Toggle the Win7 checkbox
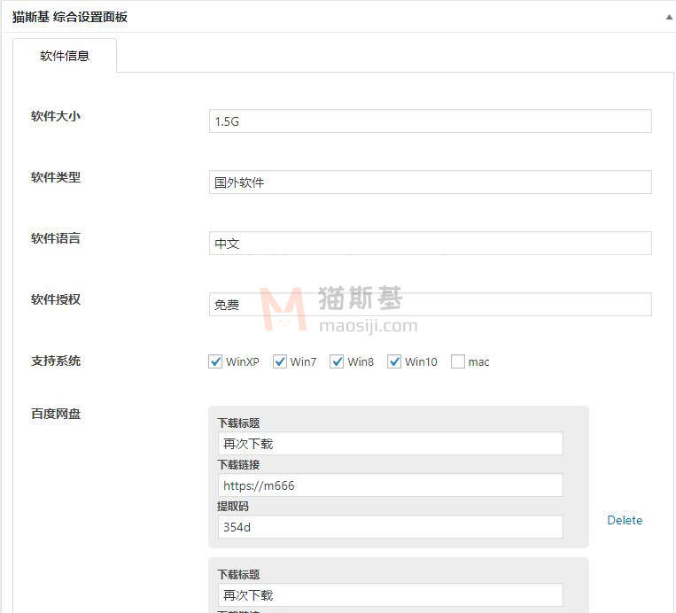The height and width of the screenshot is (613, 676). click(280, 361)
